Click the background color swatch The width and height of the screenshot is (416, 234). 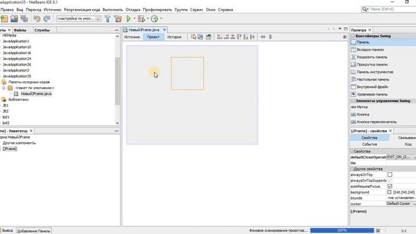pyautogui.click(x=389, y=192)
